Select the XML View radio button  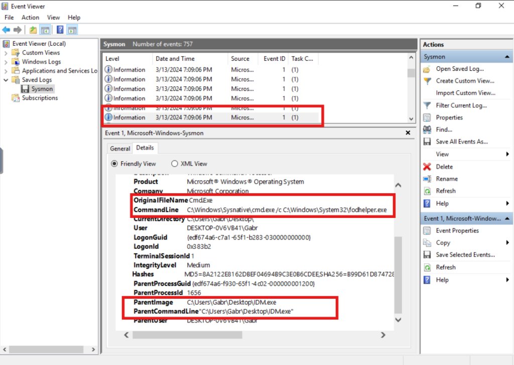click(x=174, y=164)
